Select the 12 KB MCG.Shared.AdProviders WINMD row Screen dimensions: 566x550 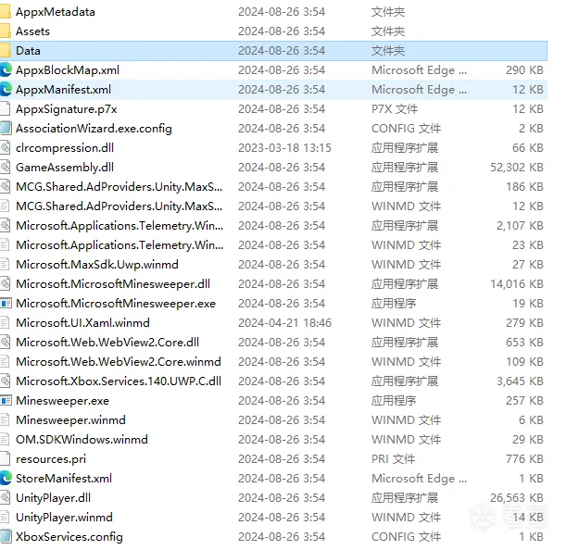273,206
